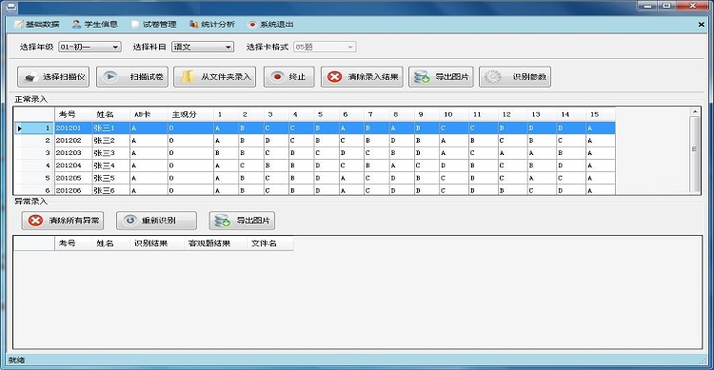Open the 学生信息 menu
The height and width of the screenshot is (370, 714).
coord(94,25)
